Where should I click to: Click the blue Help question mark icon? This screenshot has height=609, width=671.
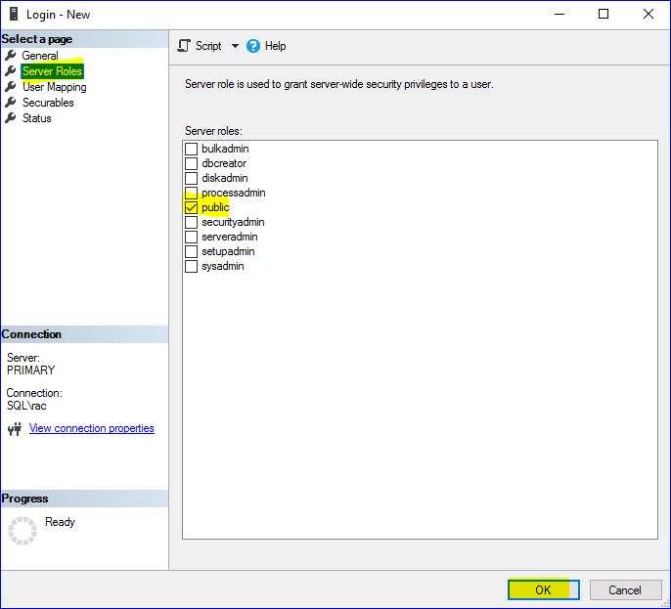[x=253, y=46]
